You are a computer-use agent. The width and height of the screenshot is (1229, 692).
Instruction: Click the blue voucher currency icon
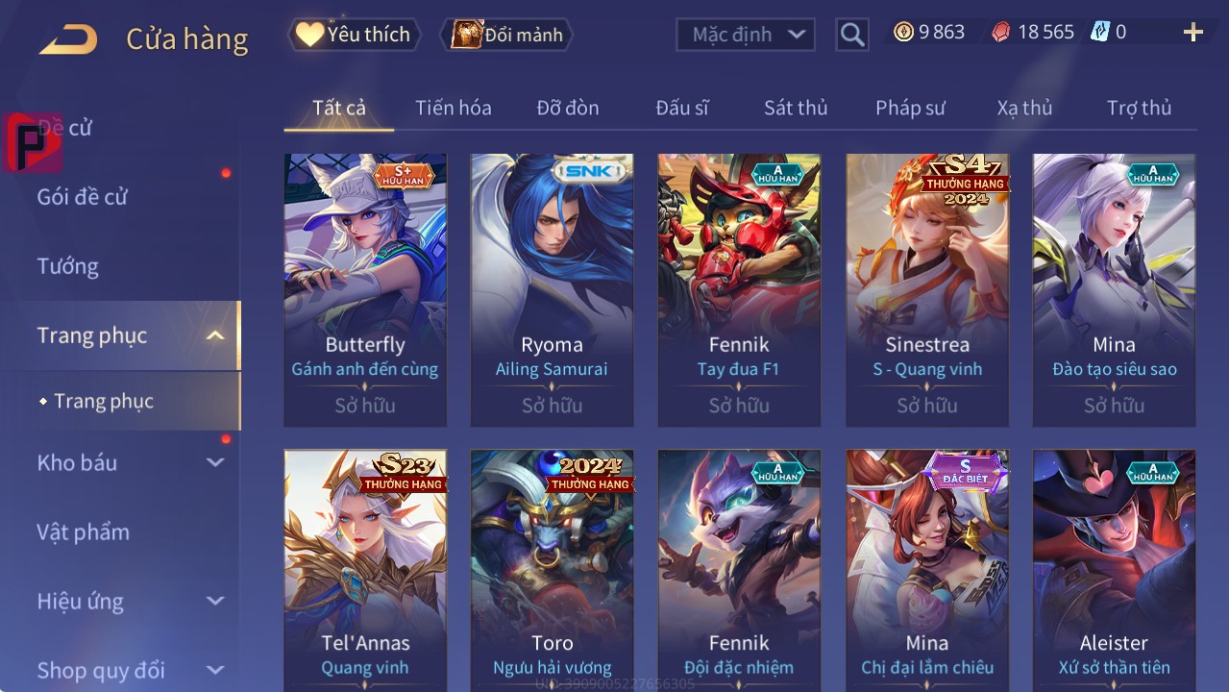tap(1099, 32)
